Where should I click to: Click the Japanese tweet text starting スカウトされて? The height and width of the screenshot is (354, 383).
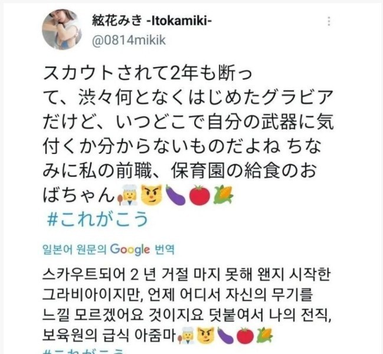(x=188, y=134)
